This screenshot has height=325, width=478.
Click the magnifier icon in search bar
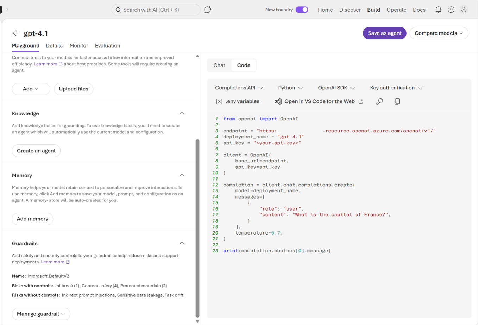(118, 10)
